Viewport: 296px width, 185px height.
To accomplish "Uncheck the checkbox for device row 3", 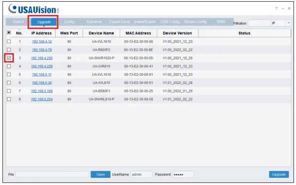I will click(9, 58).
